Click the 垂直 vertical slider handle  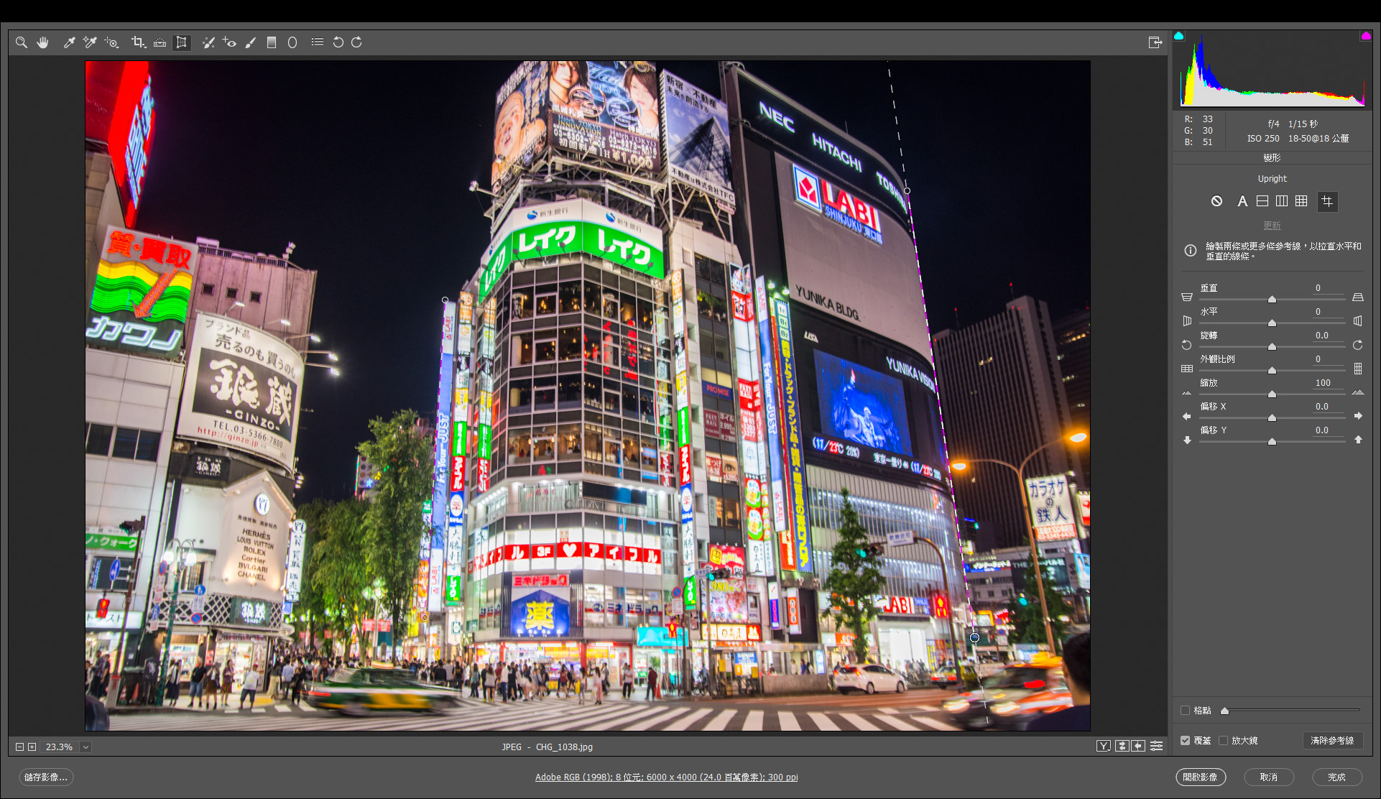[1272, 299]
